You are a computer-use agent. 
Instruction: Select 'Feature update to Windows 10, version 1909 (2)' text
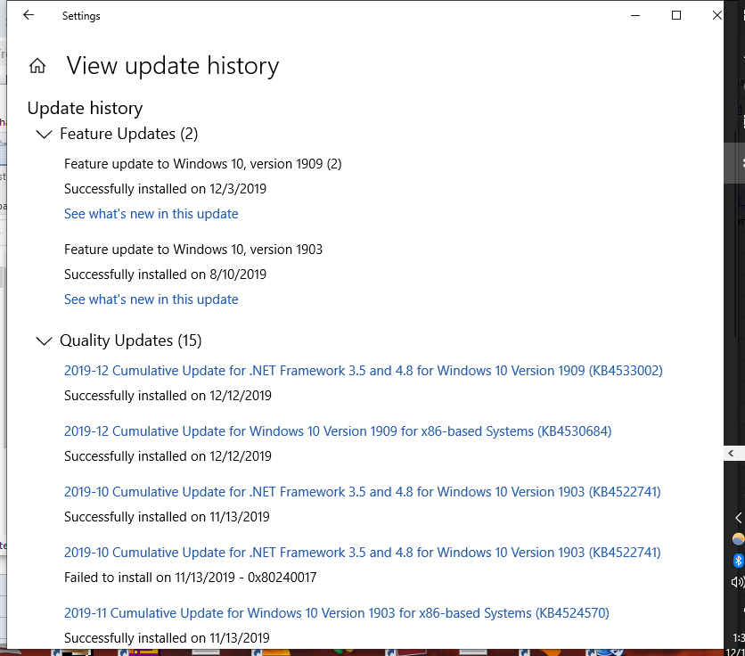(203, 164)
